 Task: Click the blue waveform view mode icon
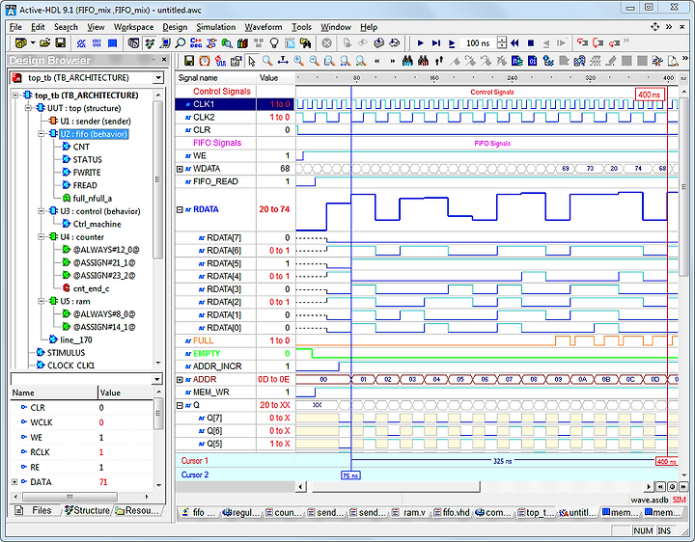pos(516,61)
